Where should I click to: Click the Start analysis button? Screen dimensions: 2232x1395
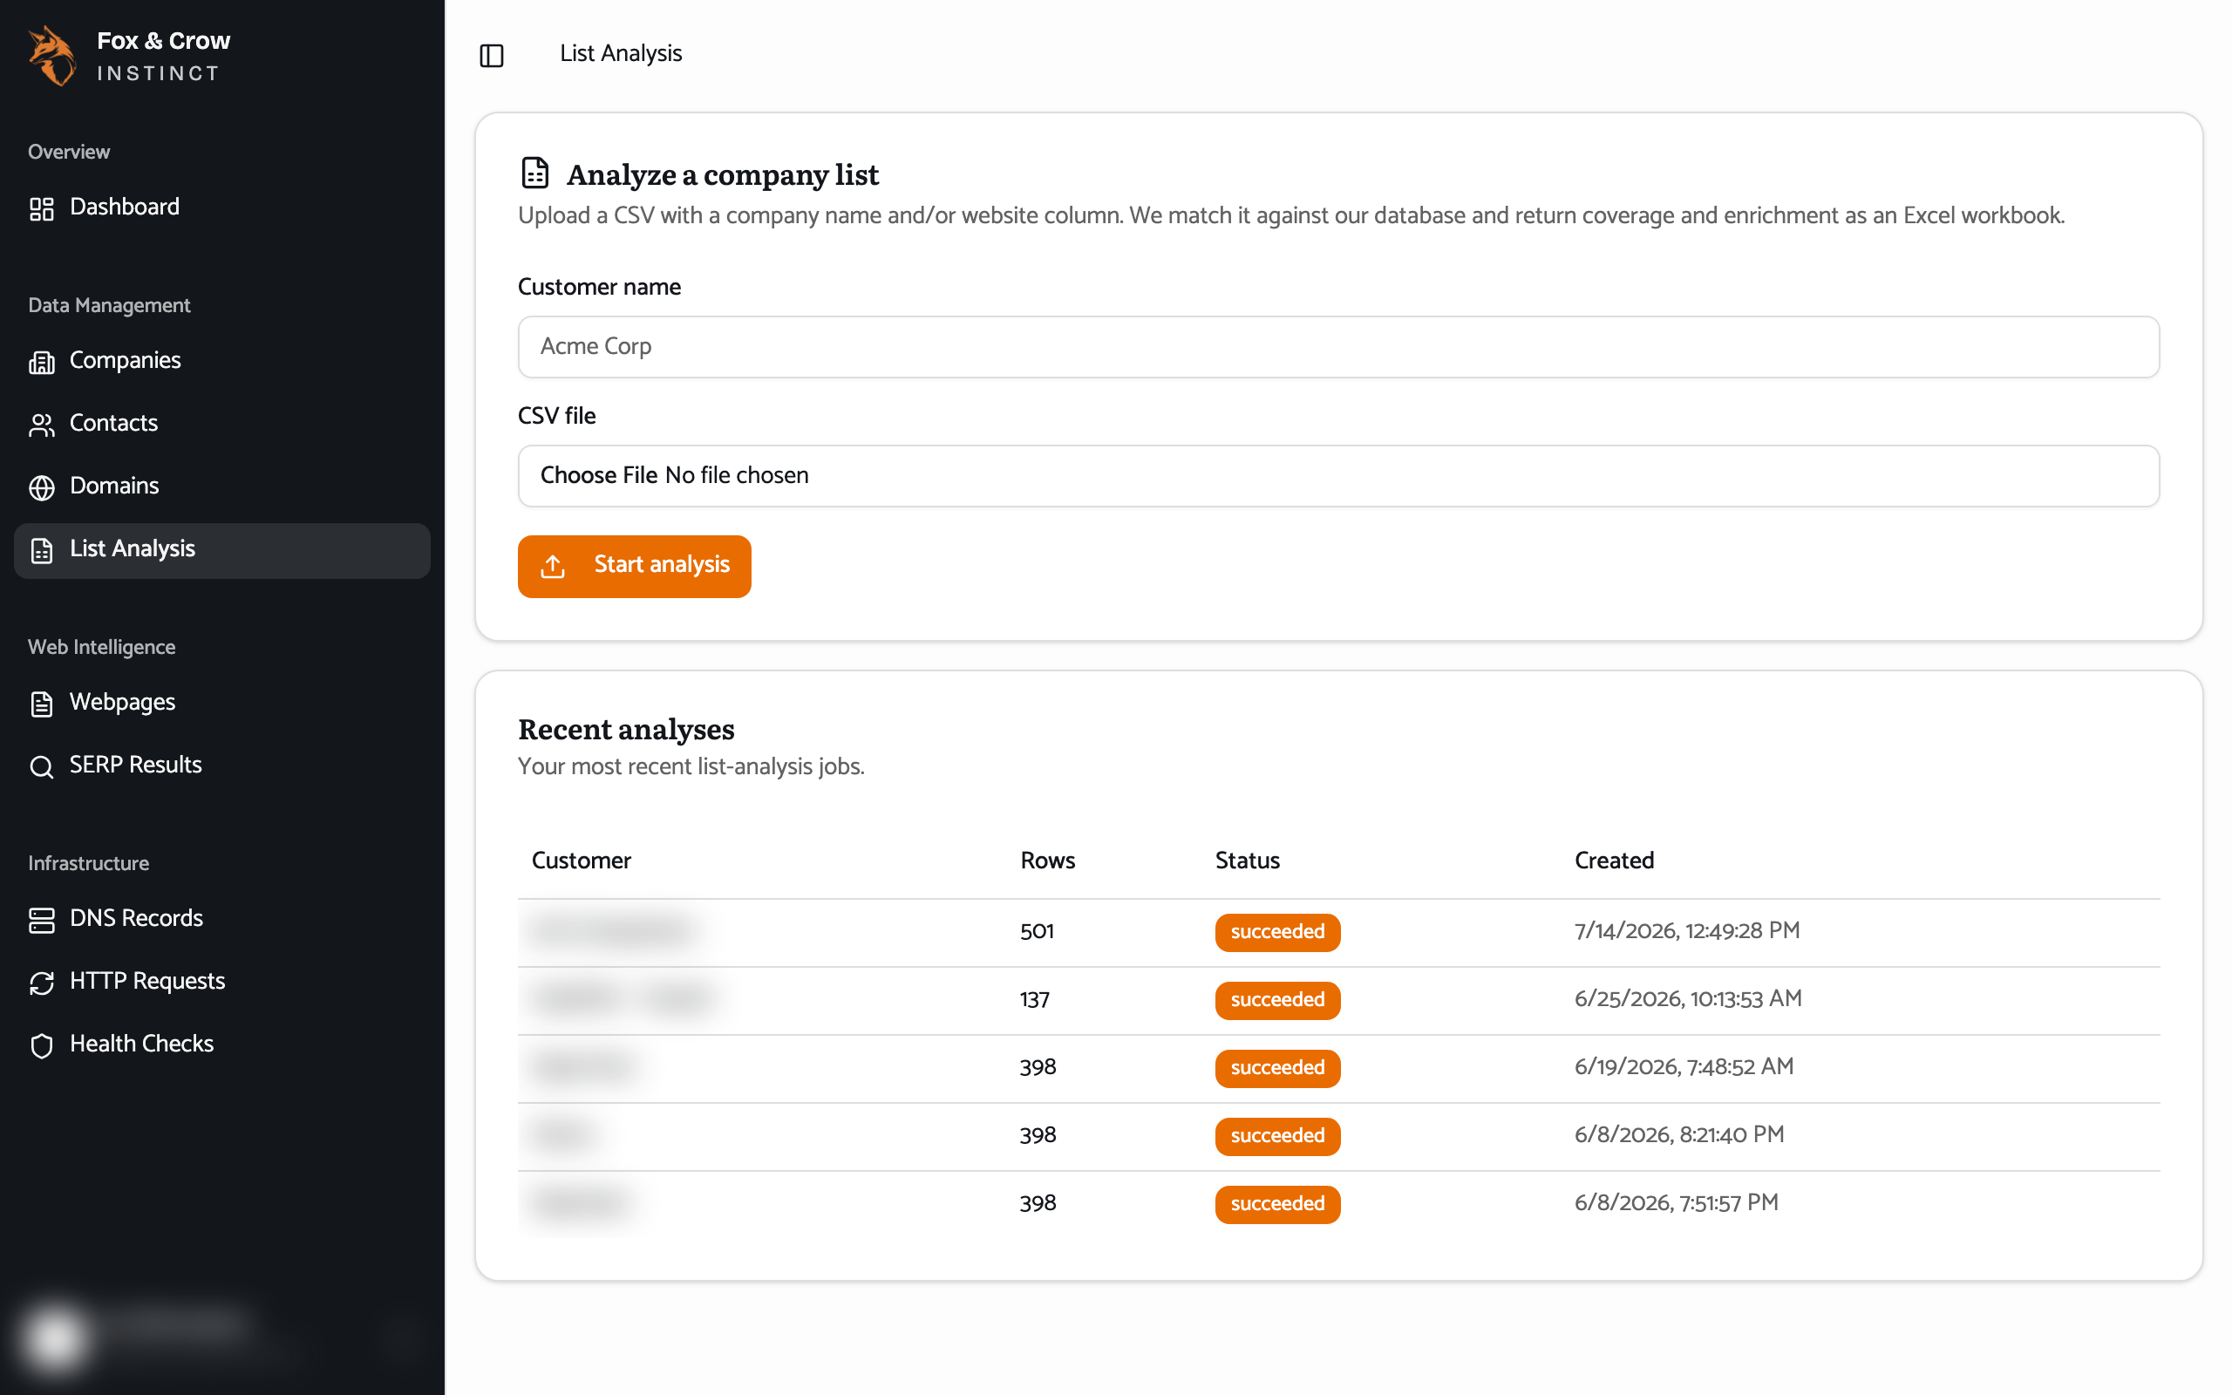(634, 566)
